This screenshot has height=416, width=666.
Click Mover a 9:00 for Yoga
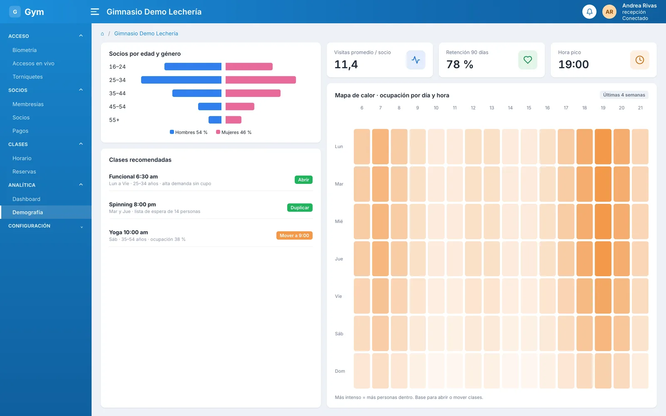pos(294,235)
